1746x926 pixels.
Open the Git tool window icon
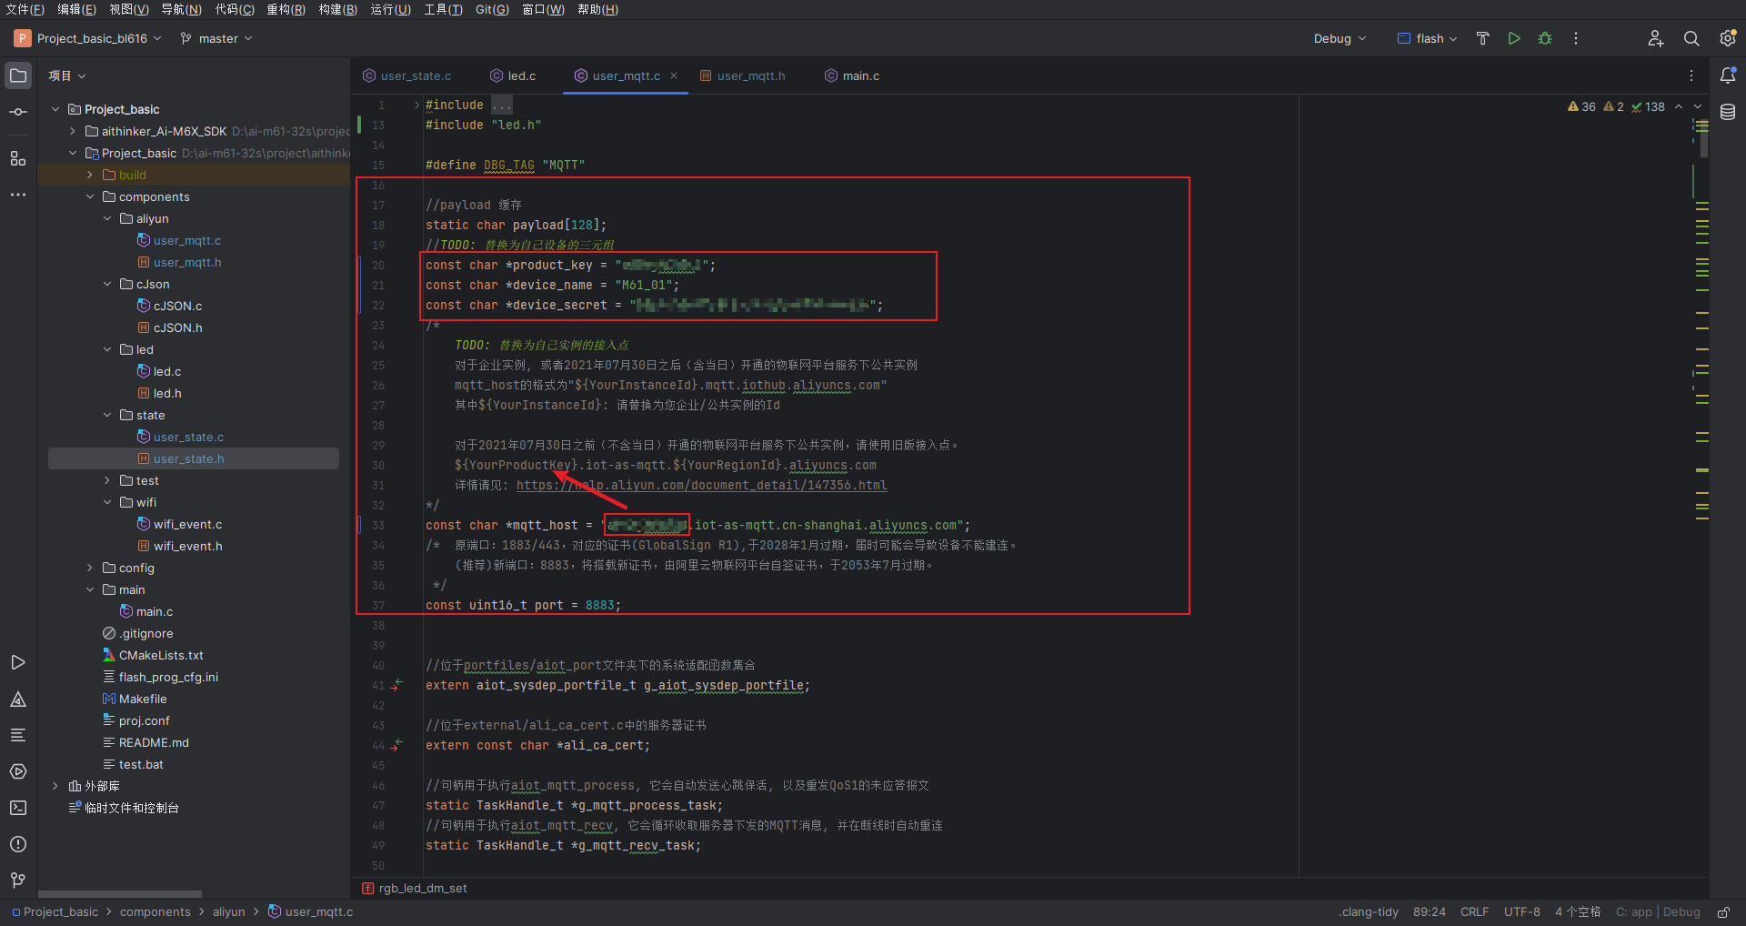[x=18, y=881]
